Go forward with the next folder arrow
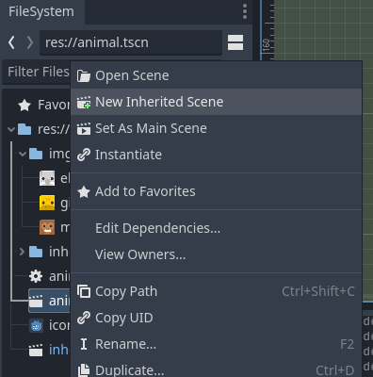 click(x=29, y=42)
